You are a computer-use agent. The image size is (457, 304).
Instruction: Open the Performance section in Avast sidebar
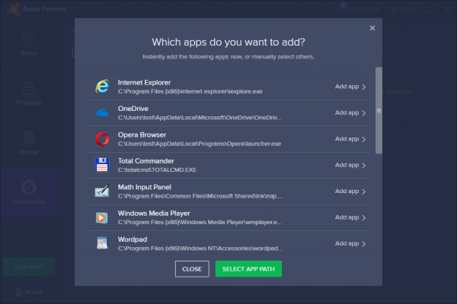pyautogui.click(x=29, y=192)
